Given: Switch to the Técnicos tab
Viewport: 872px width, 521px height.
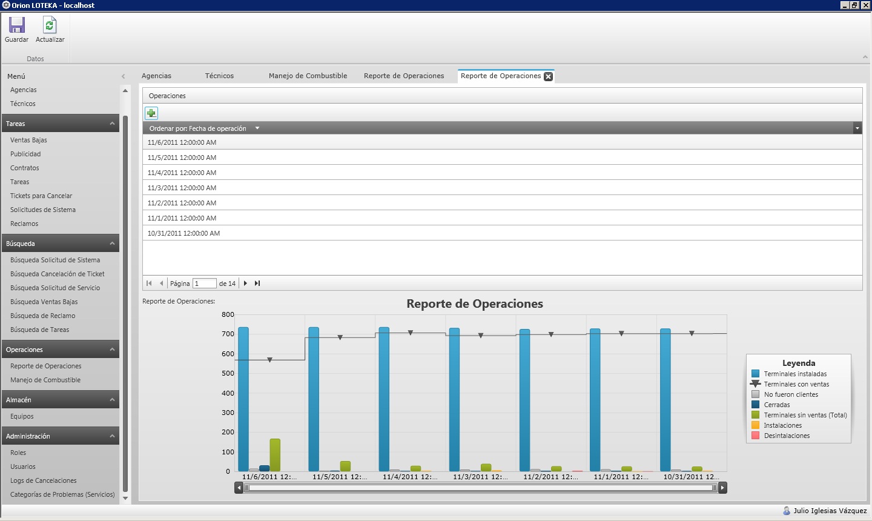Looking at the screenshot, I should pyautogui.click(x=219, y=76).
